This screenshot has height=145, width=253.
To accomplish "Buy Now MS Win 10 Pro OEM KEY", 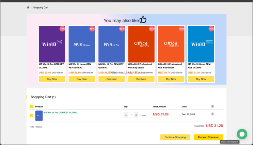I will coord(52,79).
